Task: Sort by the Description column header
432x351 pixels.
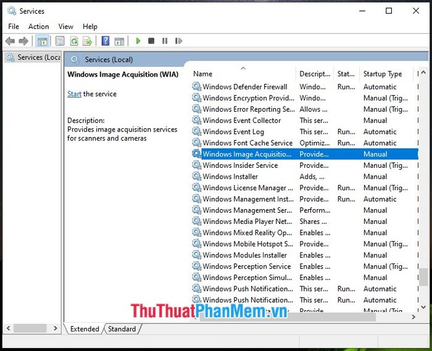Action: pos(315,74)
